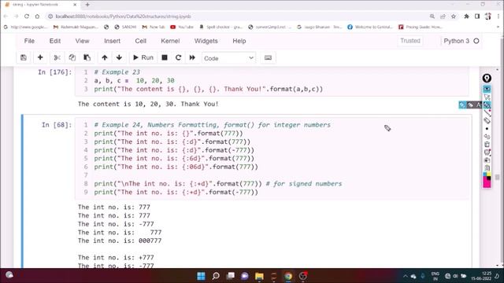Pick the yellow color swatch
Screen dimensions: 504x283
tap(489, 175)
